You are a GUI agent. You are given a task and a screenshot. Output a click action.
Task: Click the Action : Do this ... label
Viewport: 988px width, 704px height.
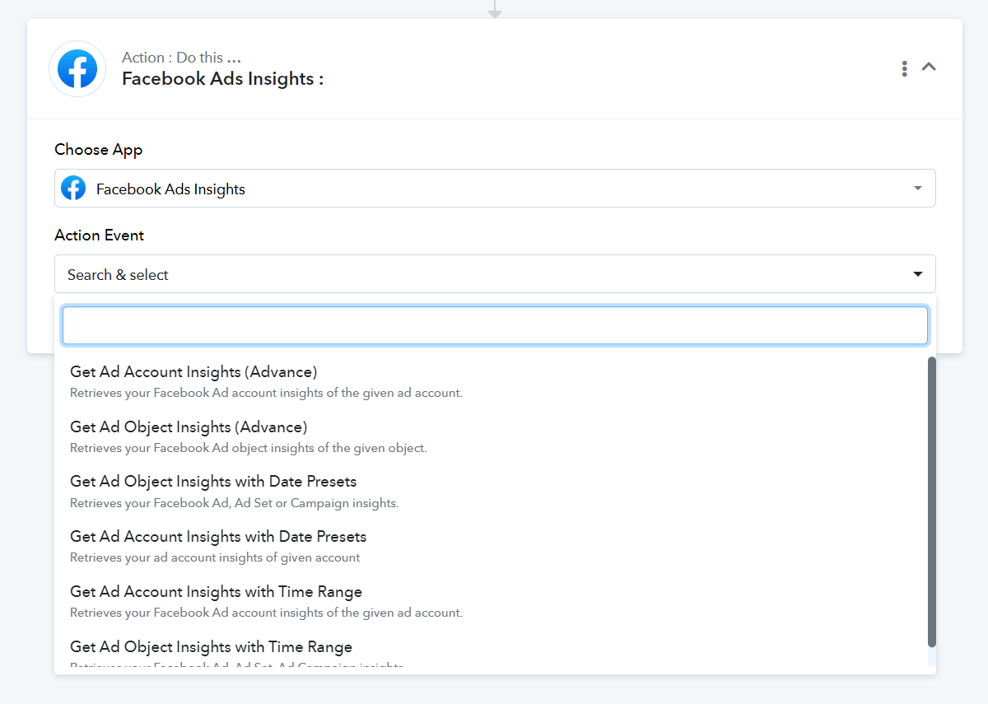tap(181, 58)
